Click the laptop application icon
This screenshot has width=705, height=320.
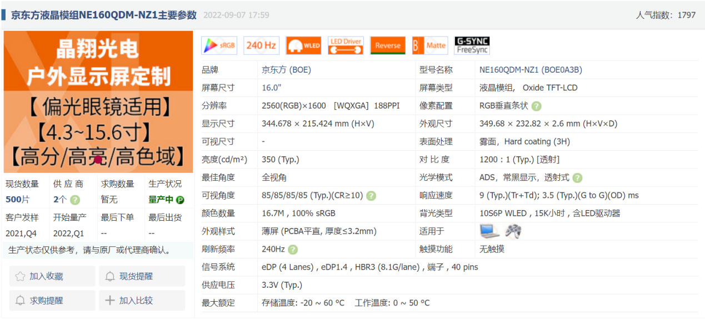[x=489, y=231]
